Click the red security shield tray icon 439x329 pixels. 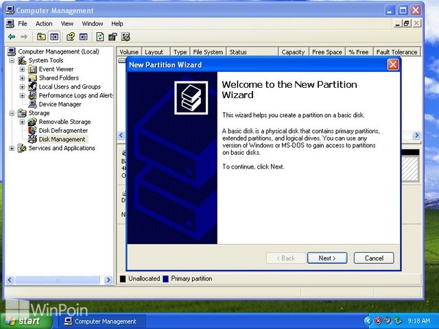(x=378, y=321)
